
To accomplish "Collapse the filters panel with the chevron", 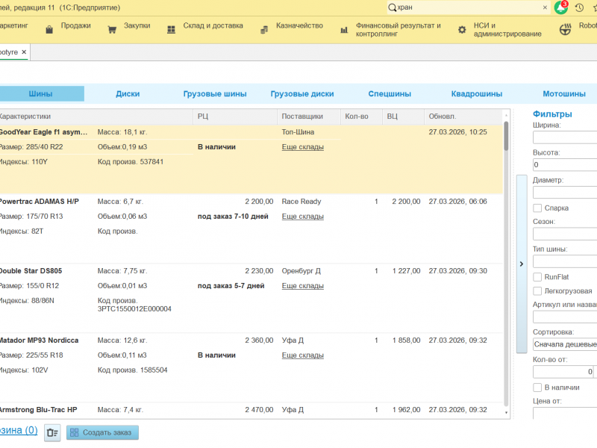I will tap(522, 264).
